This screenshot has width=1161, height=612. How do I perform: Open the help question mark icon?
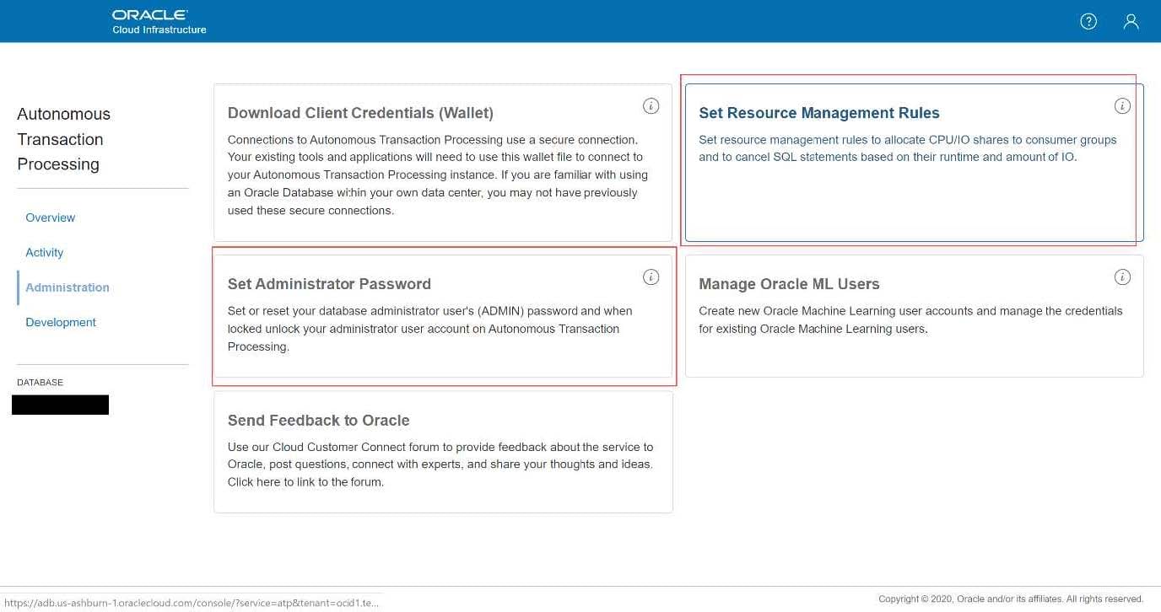[1088, 22]
